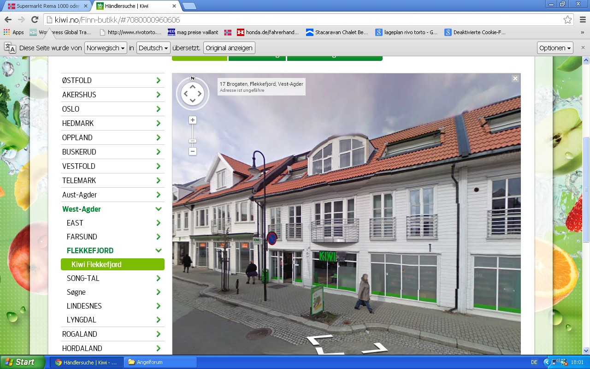Collapse the West-Agder region

click(112, 209)
